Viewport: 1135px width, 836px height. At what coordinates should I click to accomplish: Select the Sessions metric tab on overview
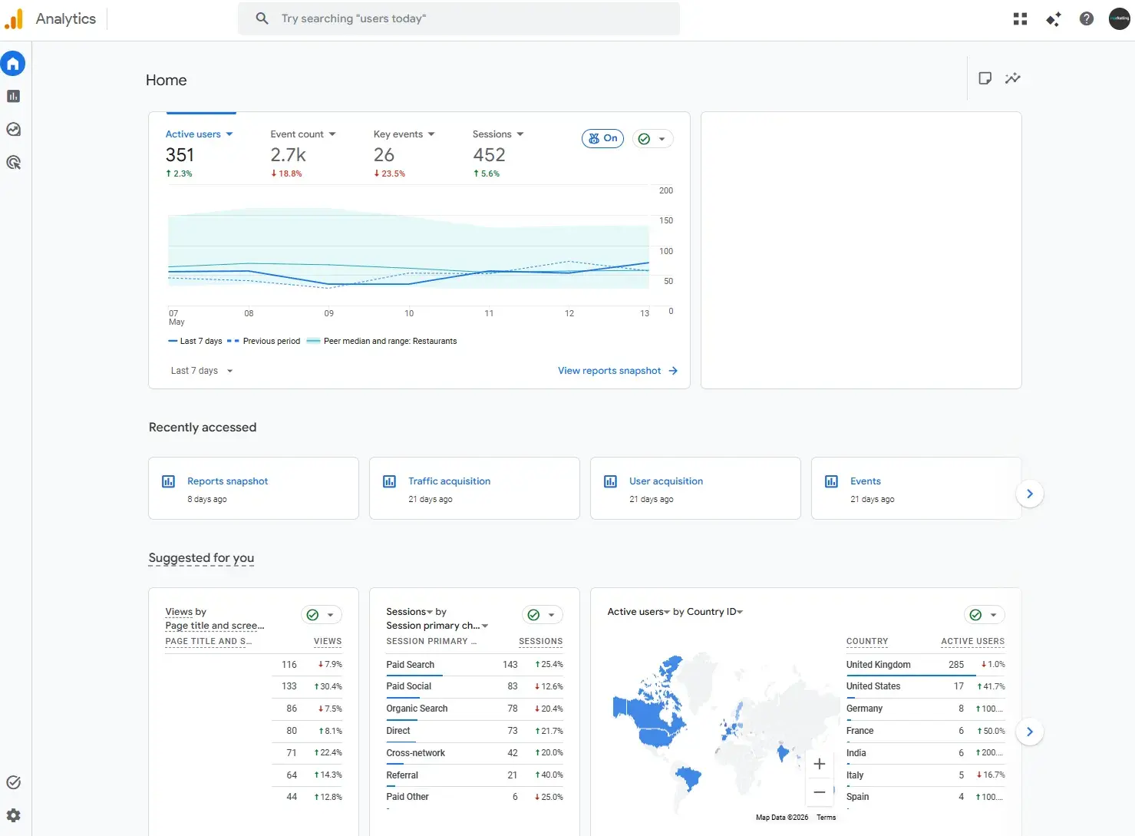tap(497, 153)
